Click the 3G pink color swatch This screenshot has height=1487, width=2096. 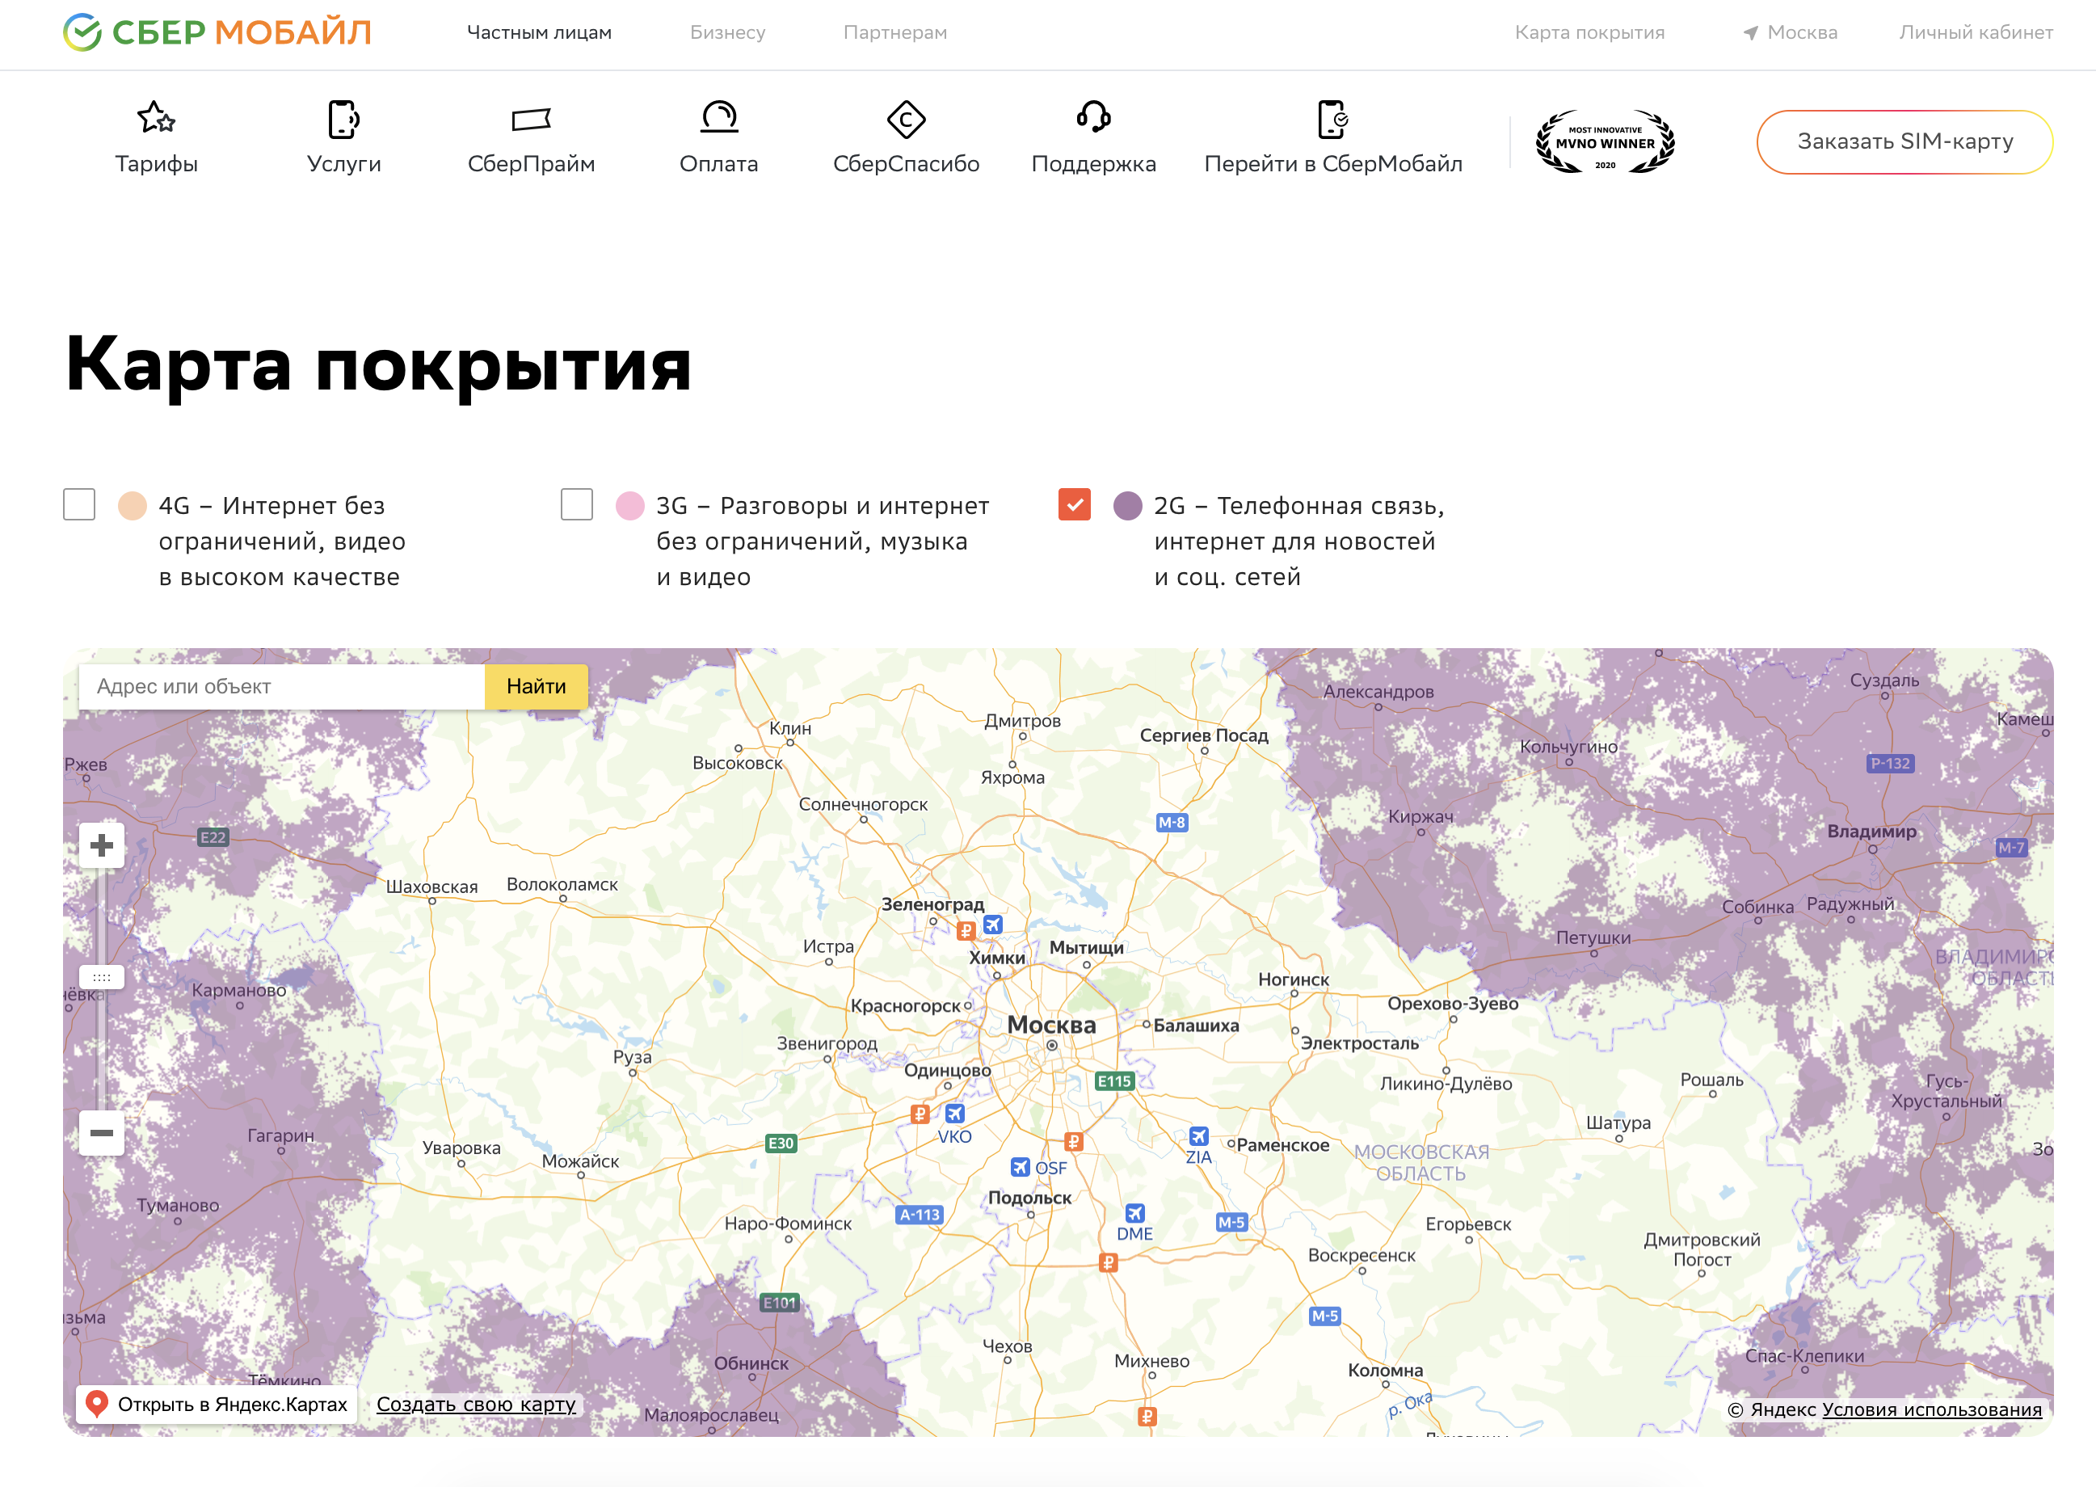(x=629, y=505)
